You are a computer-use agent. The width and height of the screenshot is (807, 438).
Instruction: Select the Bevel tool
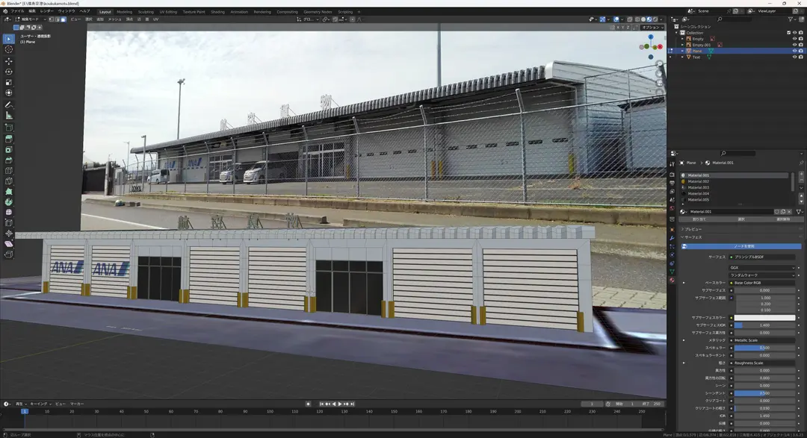coord(9,160)
